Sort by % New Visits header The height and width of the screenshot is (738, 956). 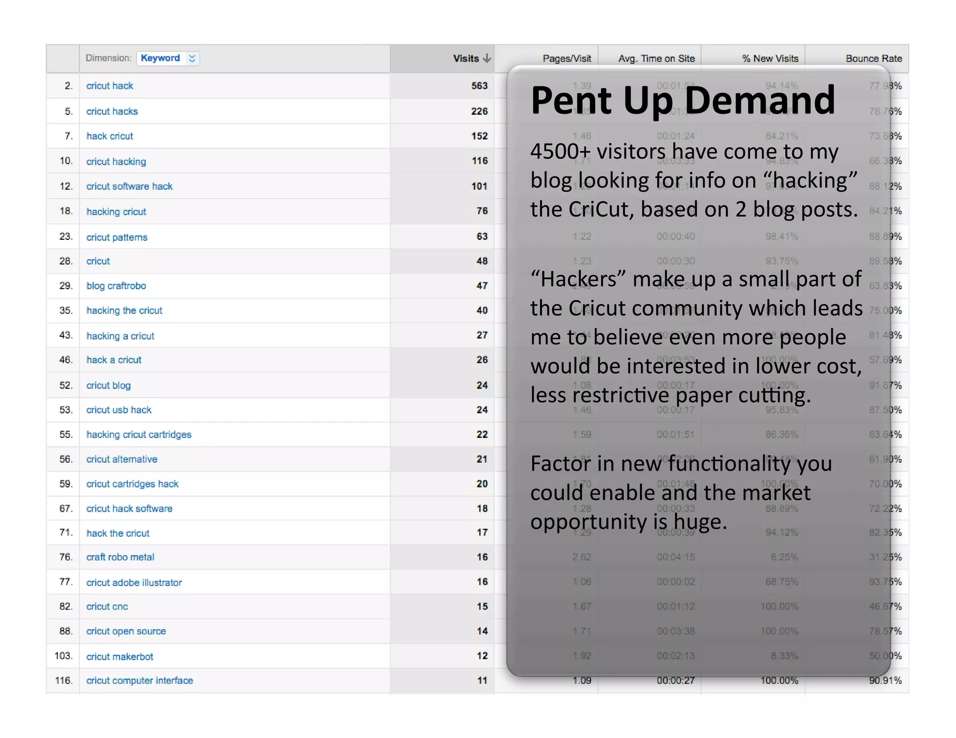pyautogui.click(x=770, y=58)
